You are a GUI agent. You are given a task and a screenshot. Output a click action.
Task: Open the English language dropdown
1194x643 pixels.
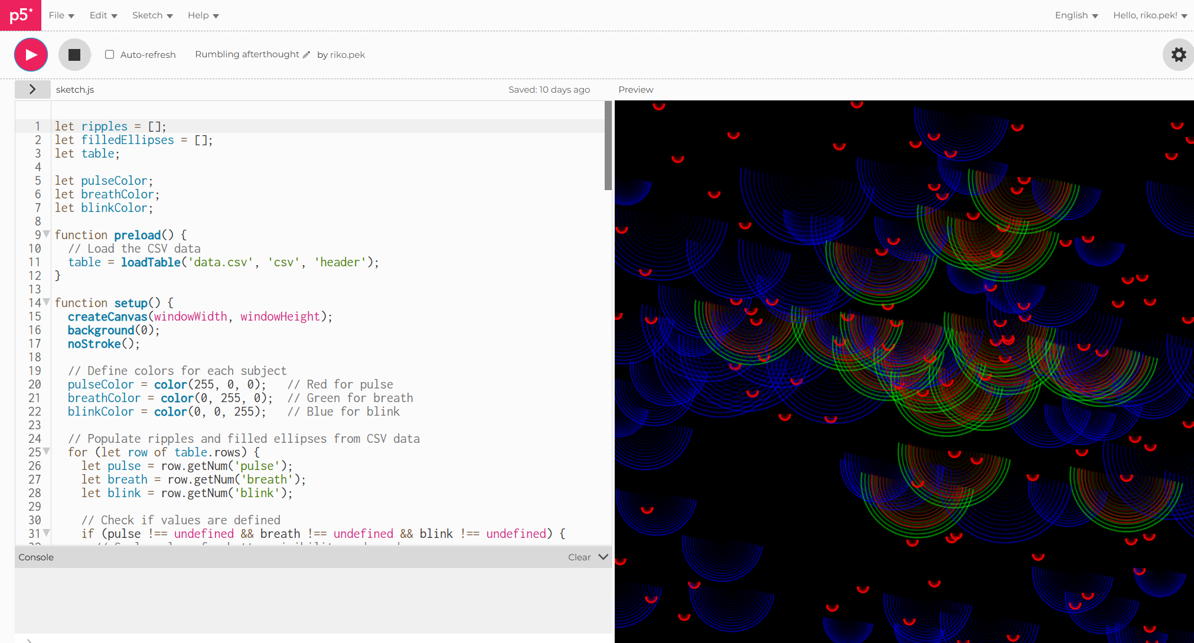coord(1076,15)
